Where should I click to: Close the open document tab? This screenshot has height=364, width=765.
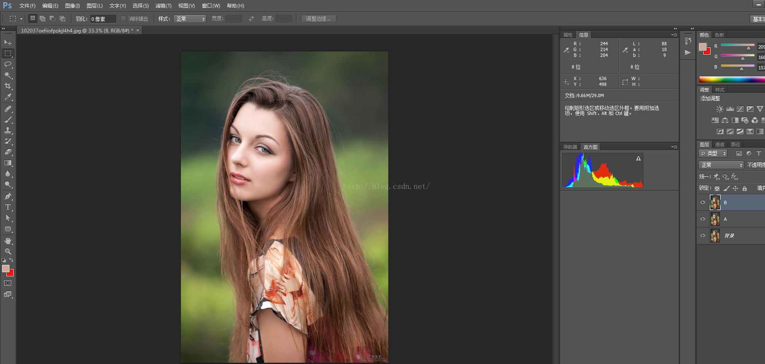coord(138,30)
